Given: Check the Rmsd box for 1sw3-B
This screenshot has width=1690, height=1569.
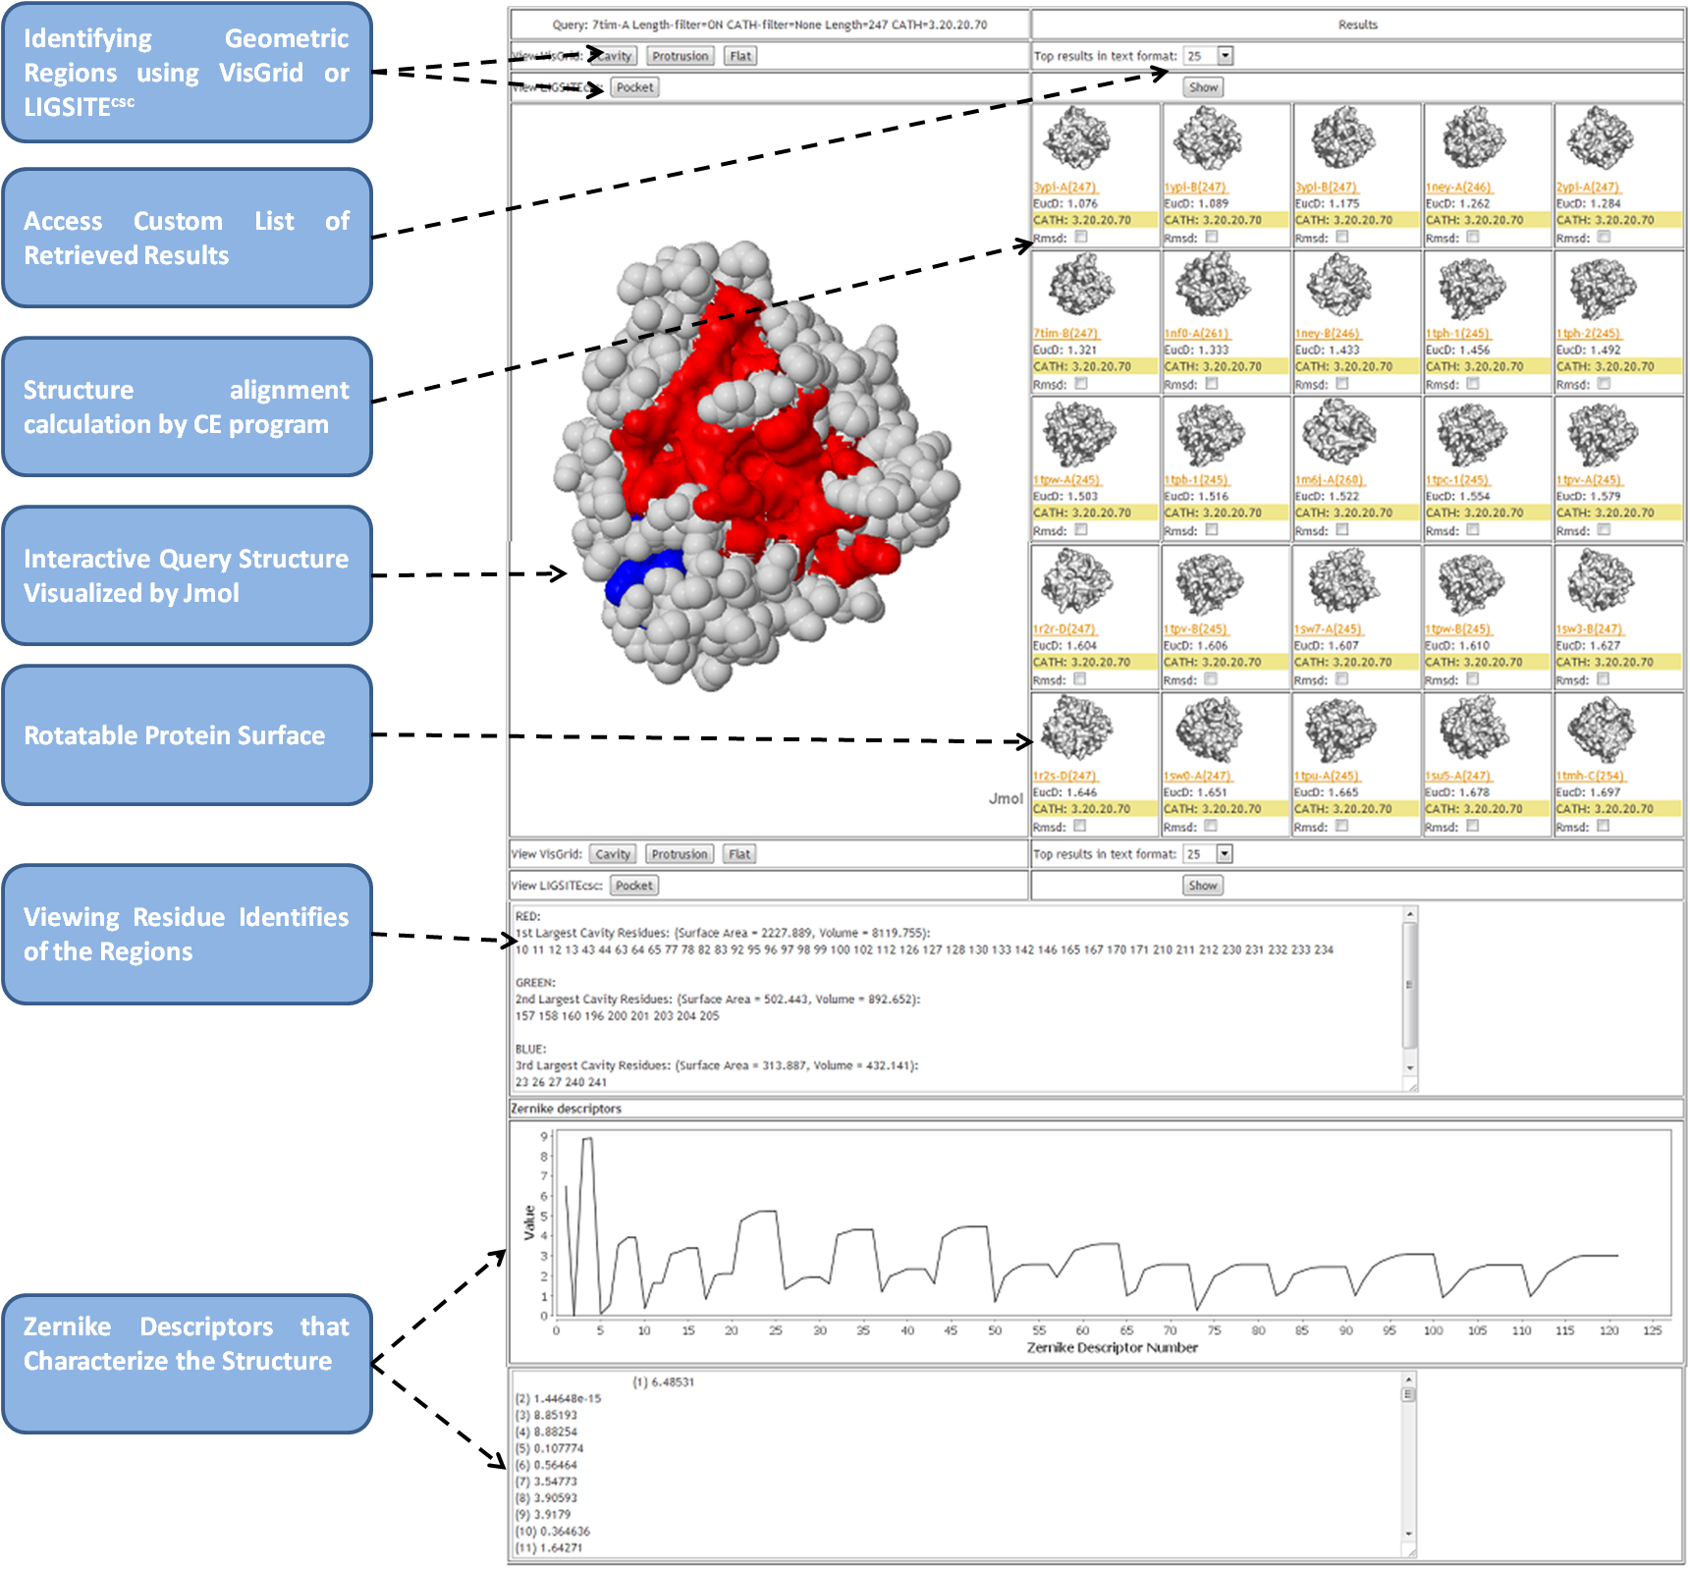Looking at the screenshot, I should pos(1603,679).
